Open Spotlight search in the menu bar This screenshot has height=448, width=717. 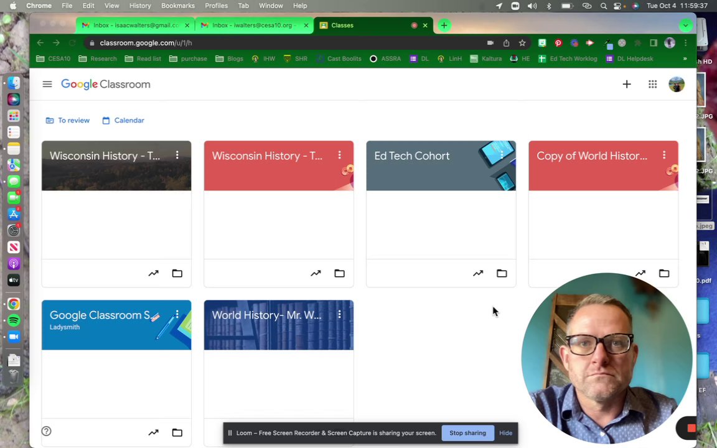click(x=604, y=6)
